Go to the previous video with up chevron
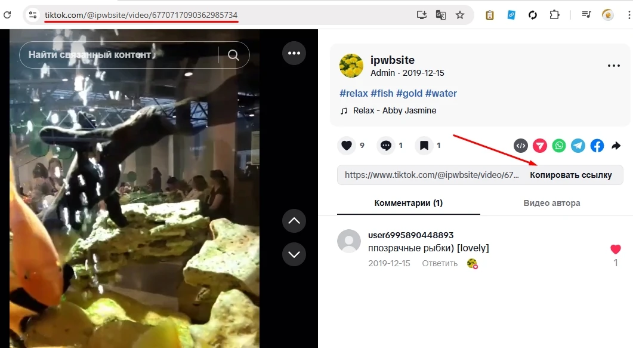 tap(294, 221)
